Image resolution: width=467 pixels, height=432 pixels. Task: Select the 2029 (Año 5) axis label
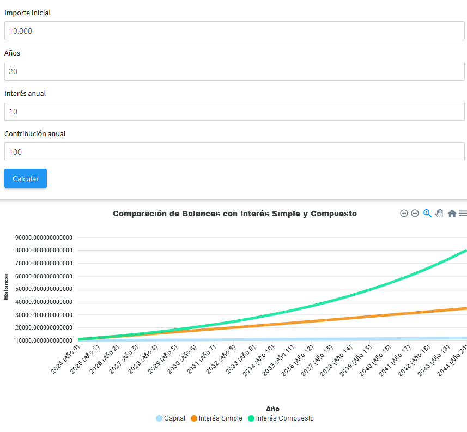(162, 359)
